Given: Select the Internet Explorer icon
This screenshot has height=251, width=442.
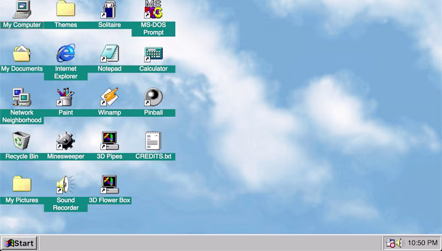Looking at the screenshot, I should pyautogui.click(x=66, y=53).
